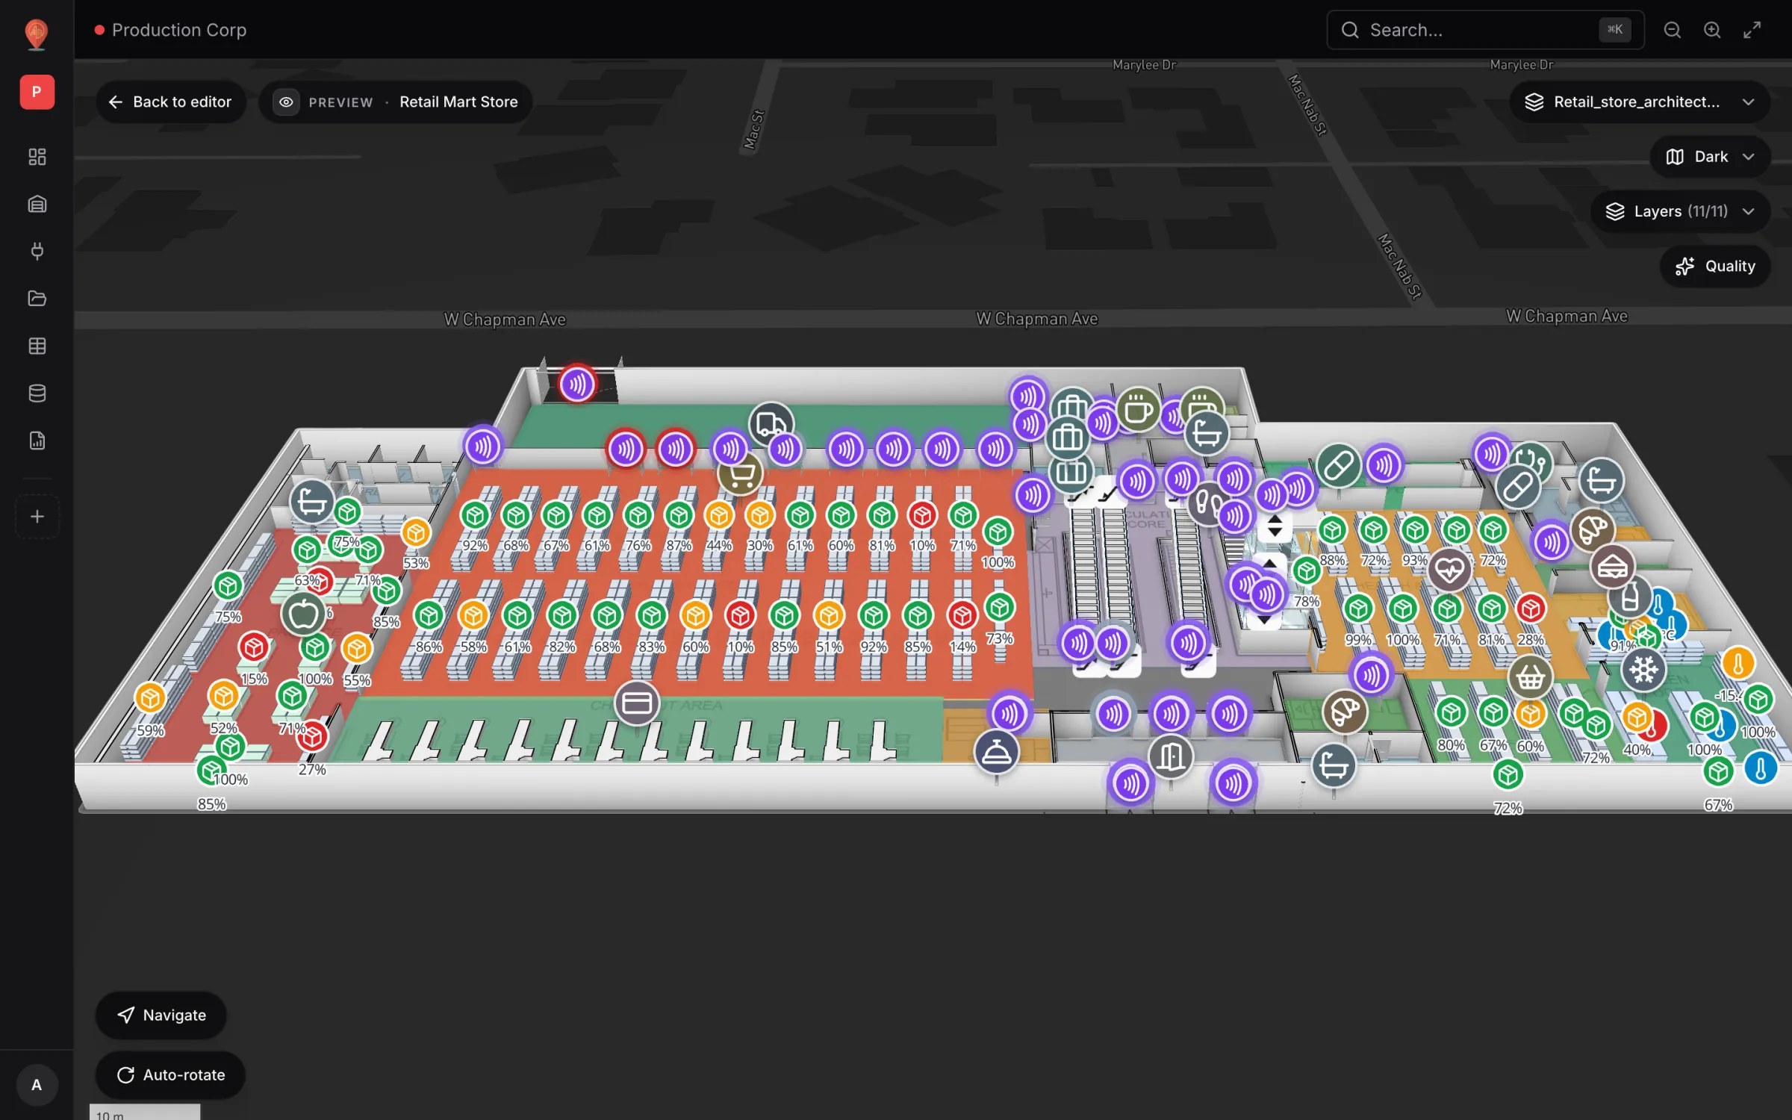
Task: Click the dashboard grid icon in sidebar
Action: coord(37,157)
